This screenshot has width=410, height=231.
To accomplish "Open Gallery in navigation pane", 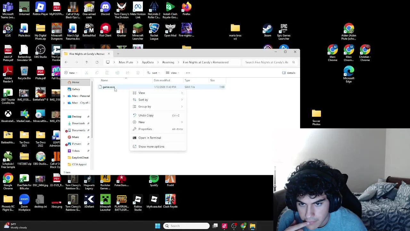I will pyautogui.click(x=76, y=89).
